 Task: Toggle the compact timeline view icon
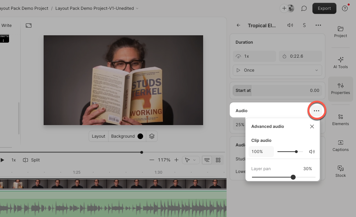(207, 160)
